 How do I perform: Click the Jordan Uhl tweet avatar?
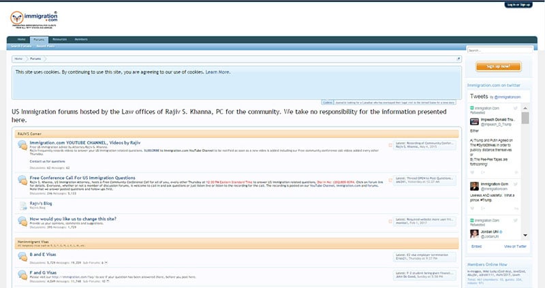474,234
